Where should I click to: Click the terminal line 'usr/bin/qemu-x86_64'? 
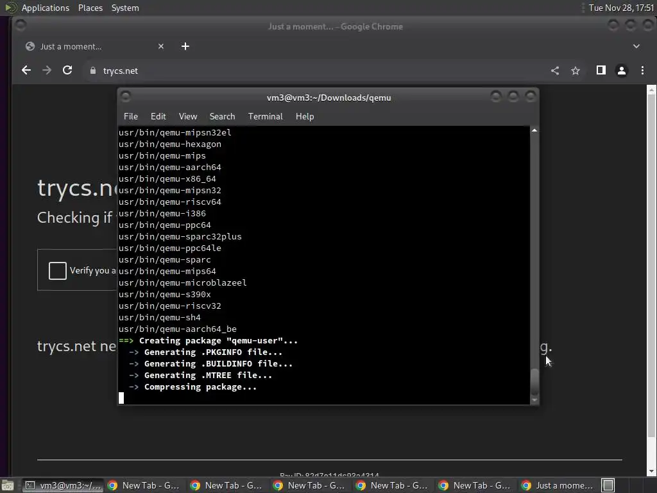pos(167,179)
